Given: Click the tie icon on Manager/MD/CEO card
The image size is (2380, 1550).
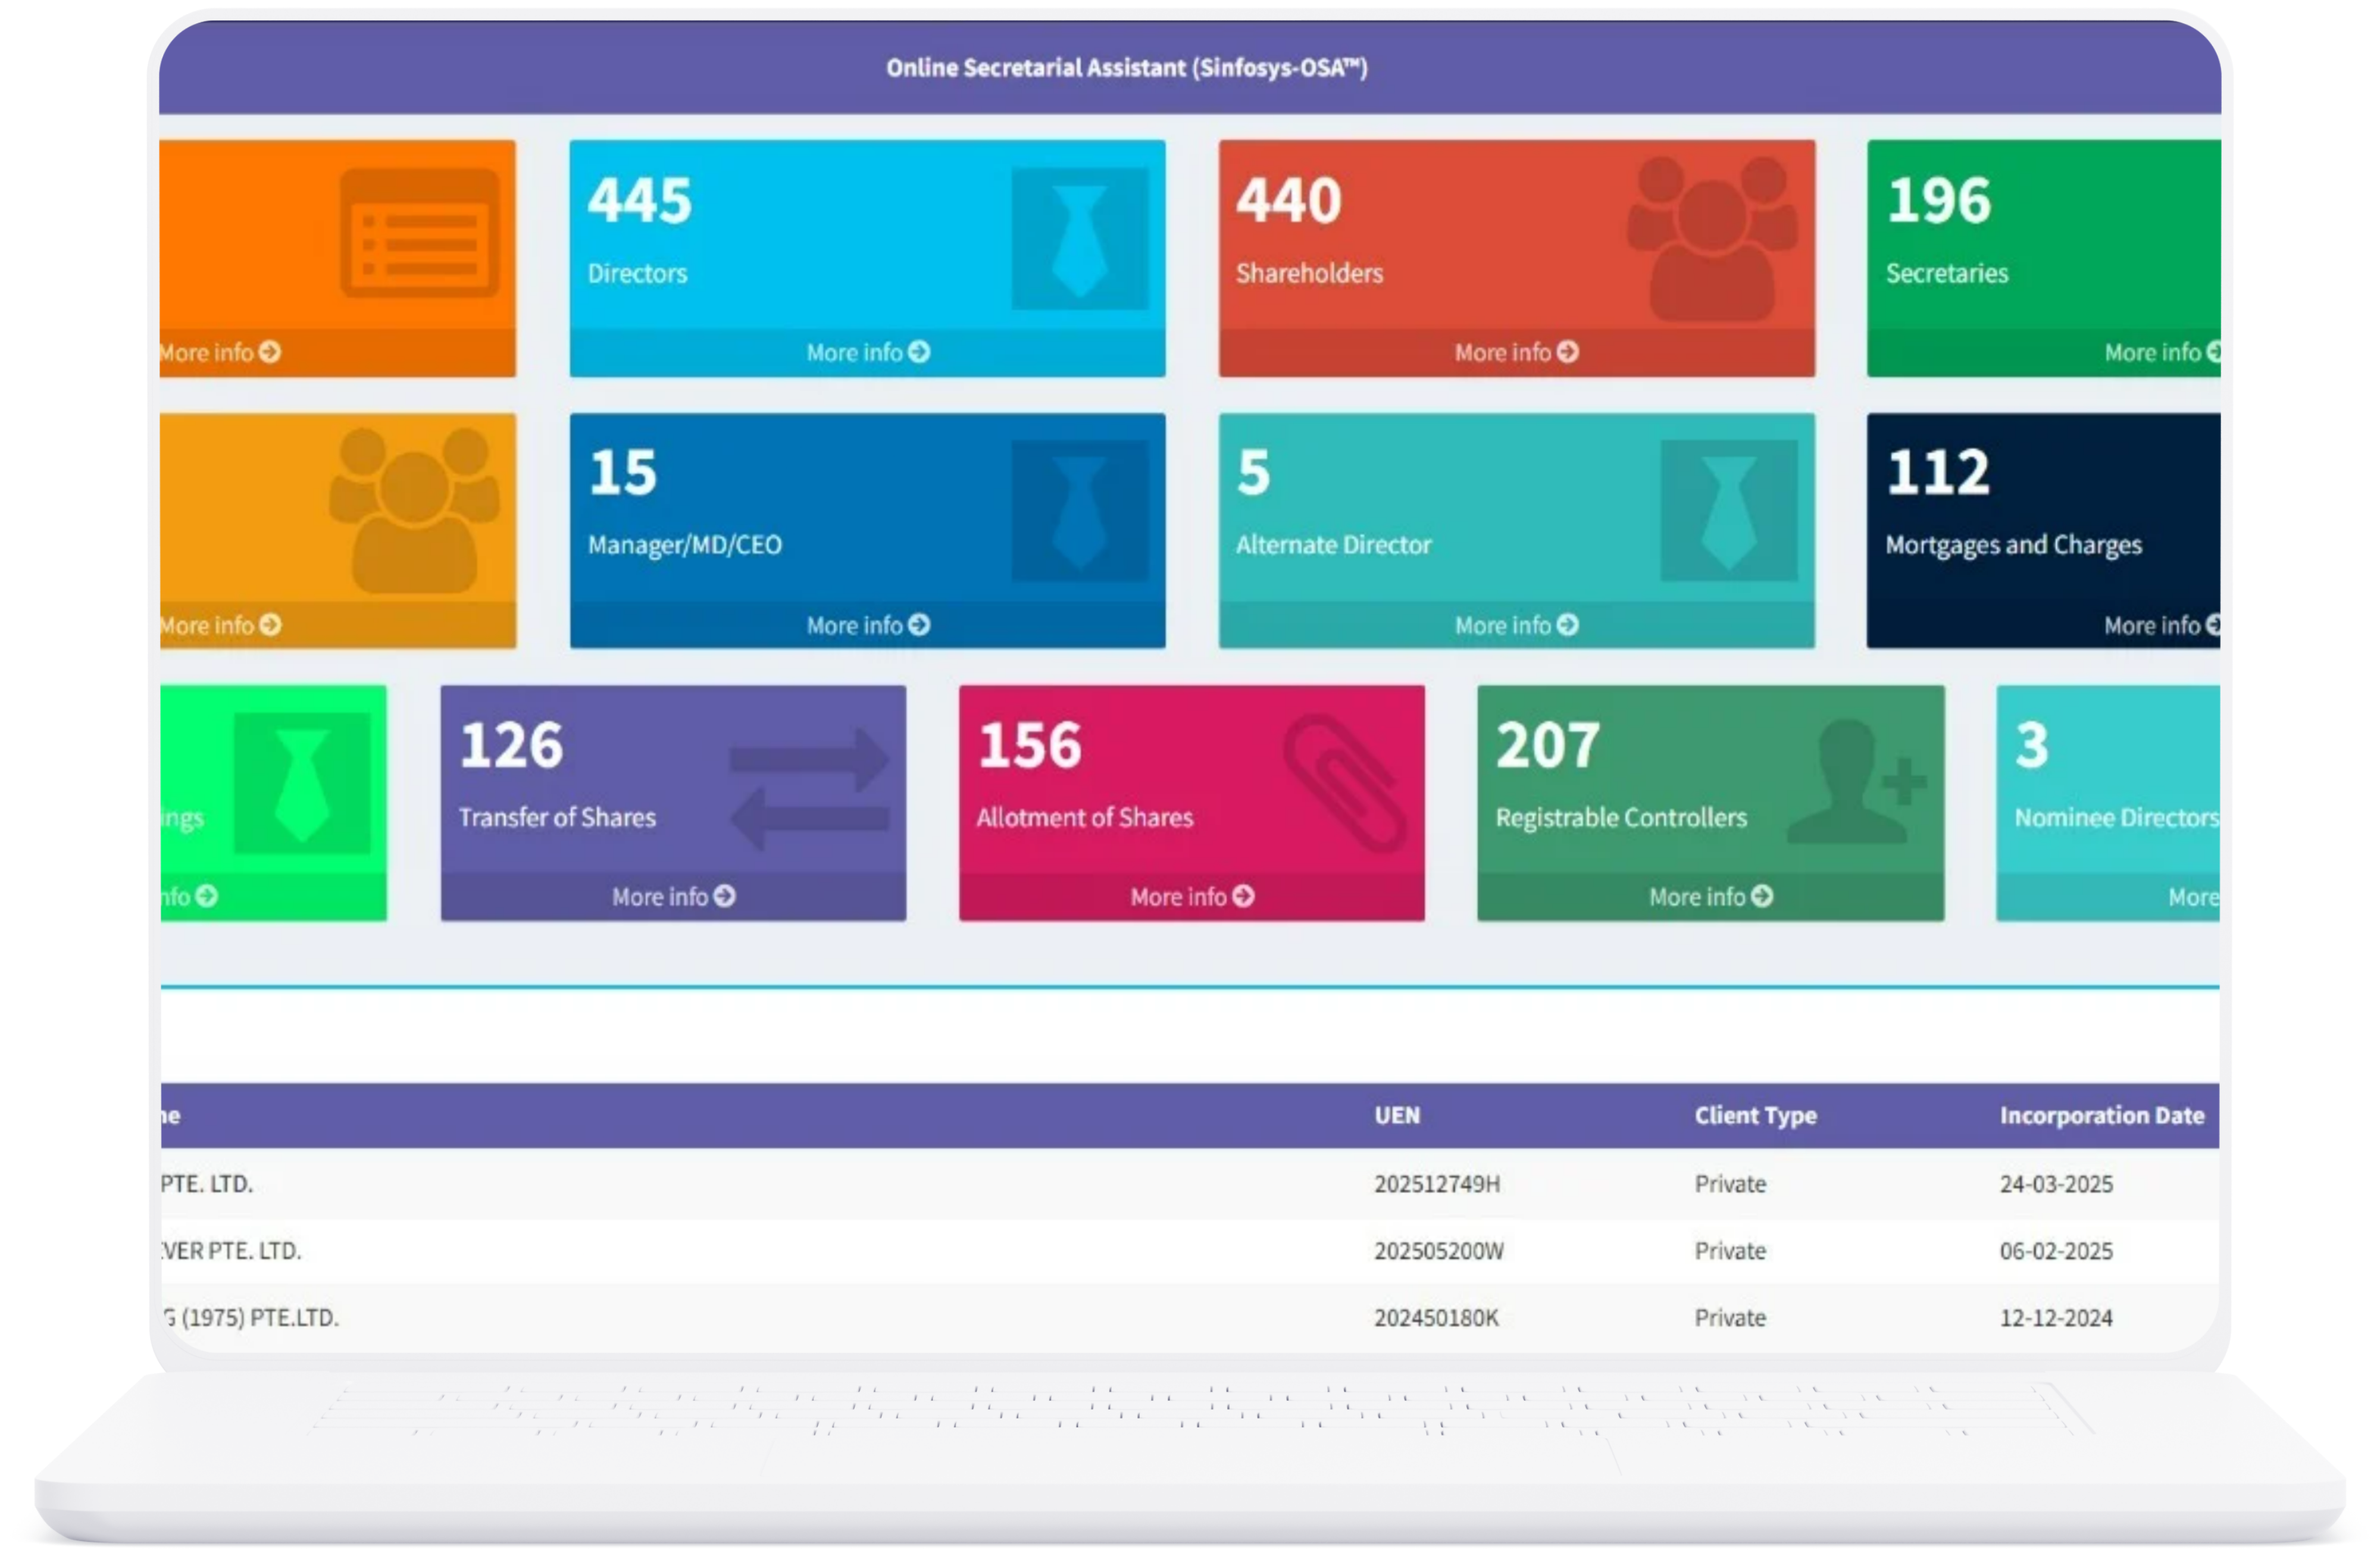Looking at the screenshot, I should coord(1079,511).
